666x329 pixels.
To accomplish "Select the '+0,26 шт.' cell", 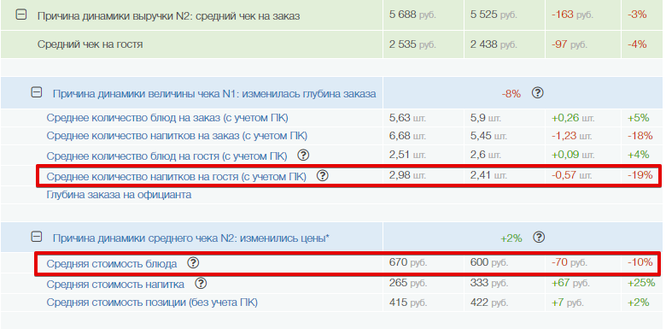I will click(573, 118).
